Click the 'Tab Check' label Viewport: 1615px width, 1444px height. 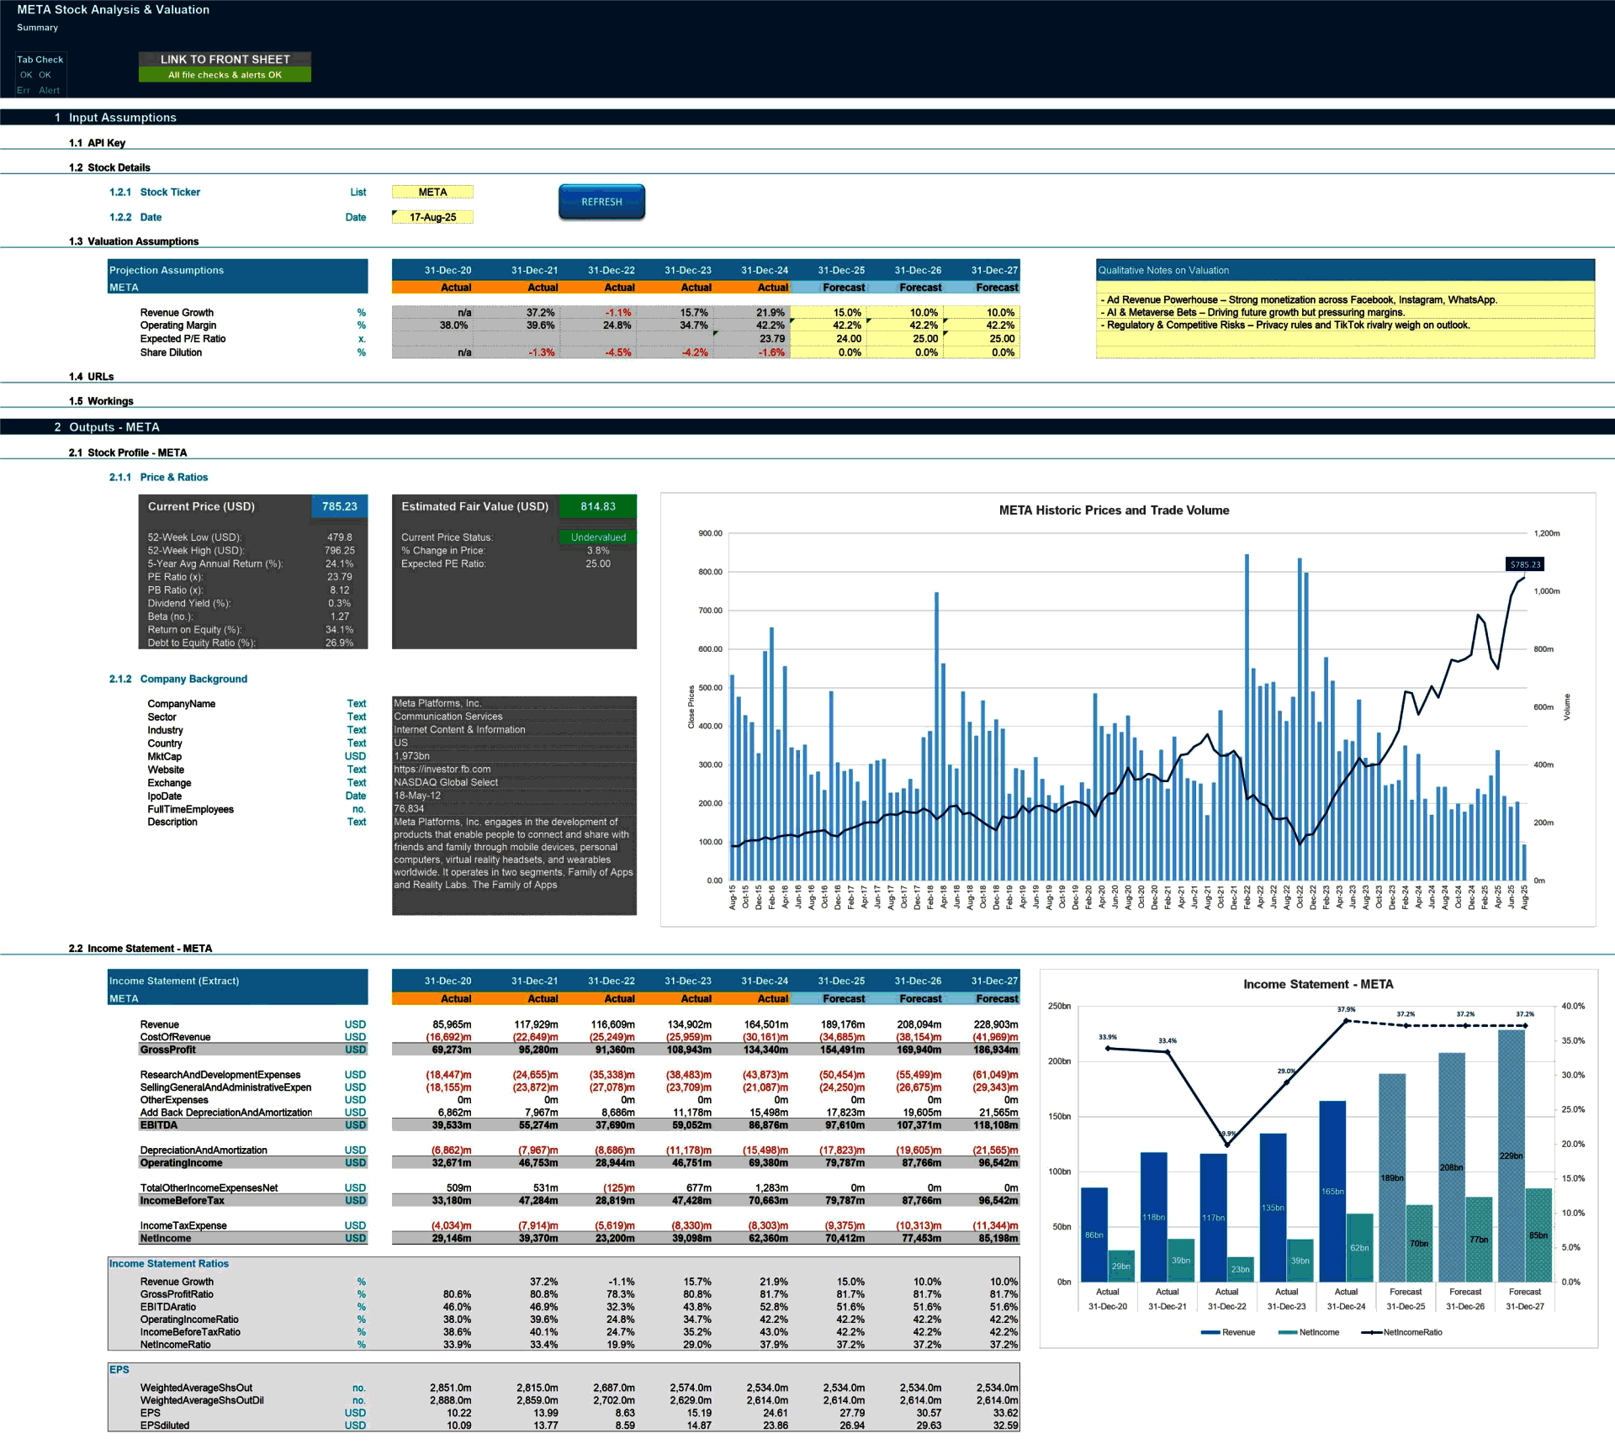point(40,60)
